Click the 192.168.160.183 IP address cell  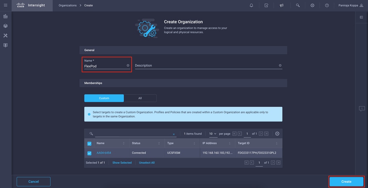click(x=217, y=153)
